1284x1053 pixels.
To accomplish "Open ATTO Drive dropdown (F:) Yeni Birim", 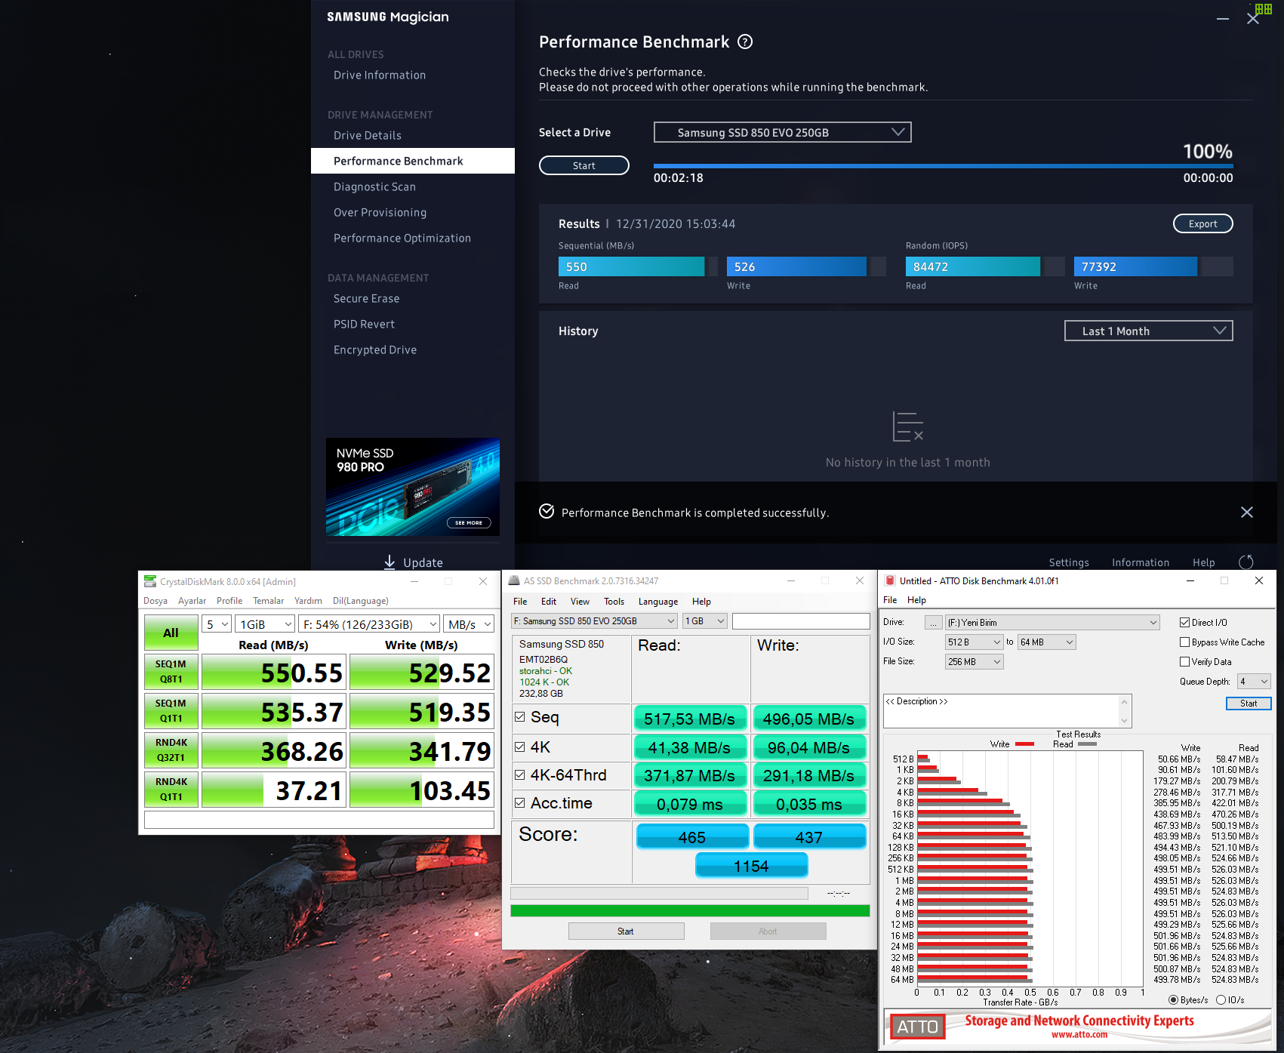I will click(1052, 623).
